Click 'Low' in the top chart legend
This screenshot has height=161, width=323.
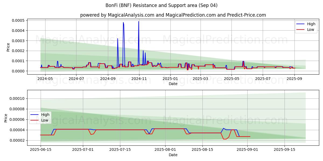pos(311,30)
